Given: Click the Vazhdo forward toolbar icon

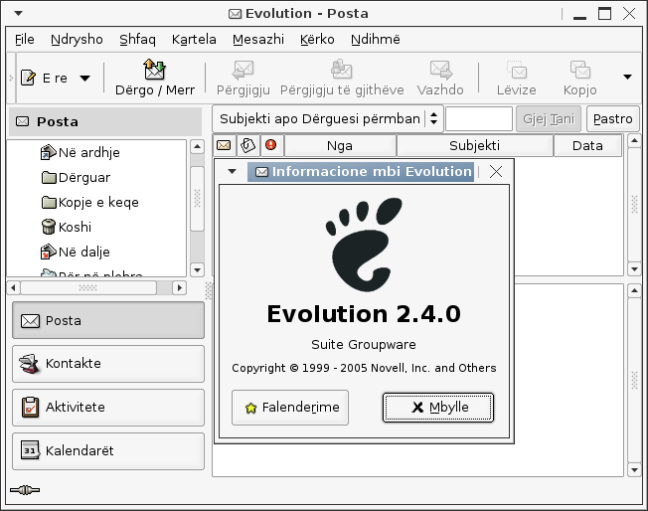Looking at the screenshot, I should [440, 70].
